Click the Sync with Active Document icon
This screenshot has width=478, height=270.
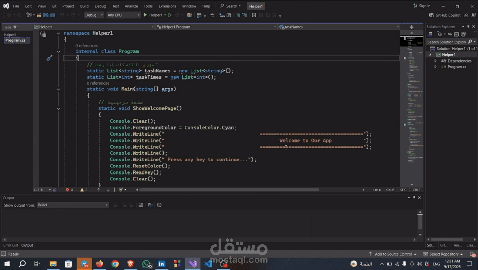click(x=450, y=34)
